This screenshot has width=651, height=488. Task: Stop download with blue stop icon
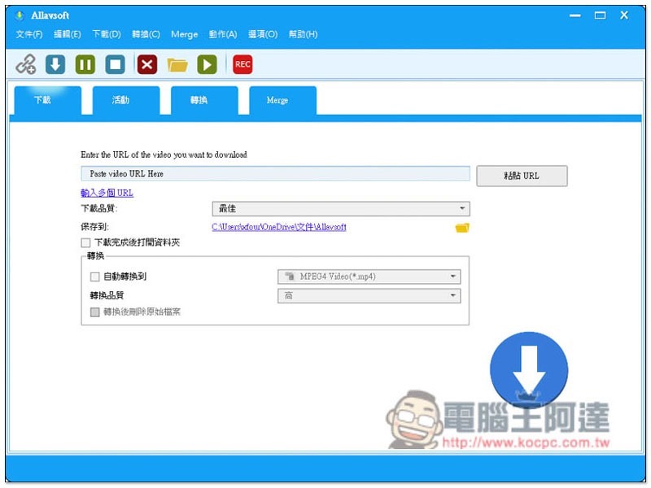(115, 64)
